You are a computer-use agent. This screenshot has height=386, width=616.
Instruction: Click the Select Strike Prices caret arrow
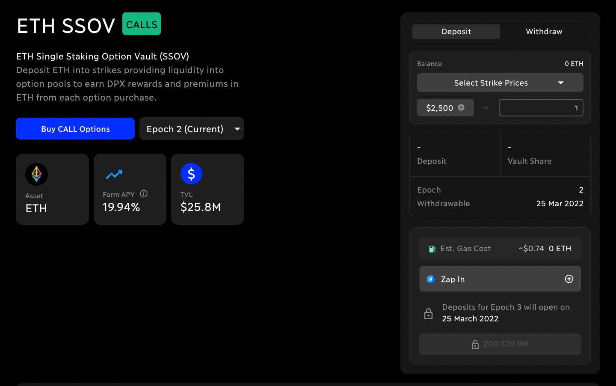click(x=561, y=83)
